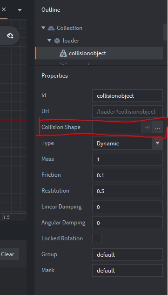Viewport: 168px width, 295px height.
Task: Close the editor tab with the X icon
Action: click(x=4, y=9)
